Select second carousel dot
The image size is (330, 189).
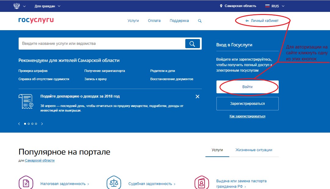click(x=29, y=124)
